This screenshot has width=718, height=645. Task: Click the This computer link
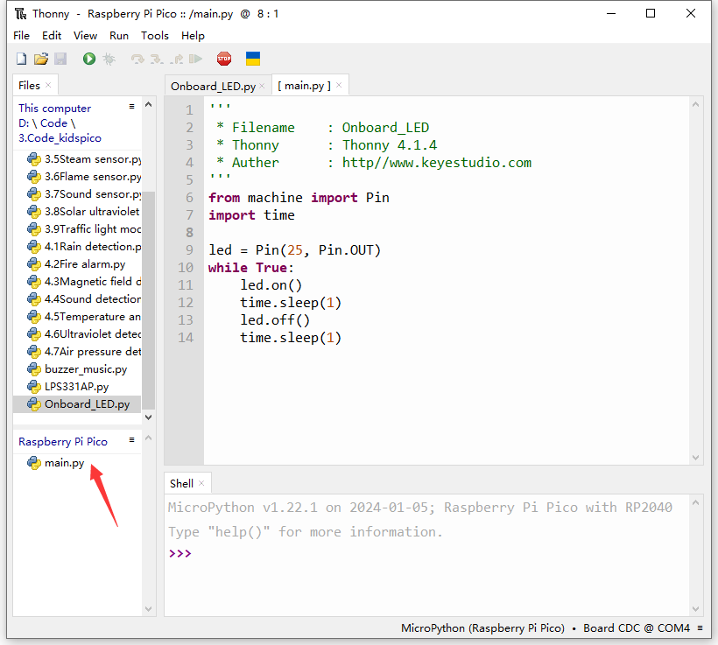[x=54, y=109]
